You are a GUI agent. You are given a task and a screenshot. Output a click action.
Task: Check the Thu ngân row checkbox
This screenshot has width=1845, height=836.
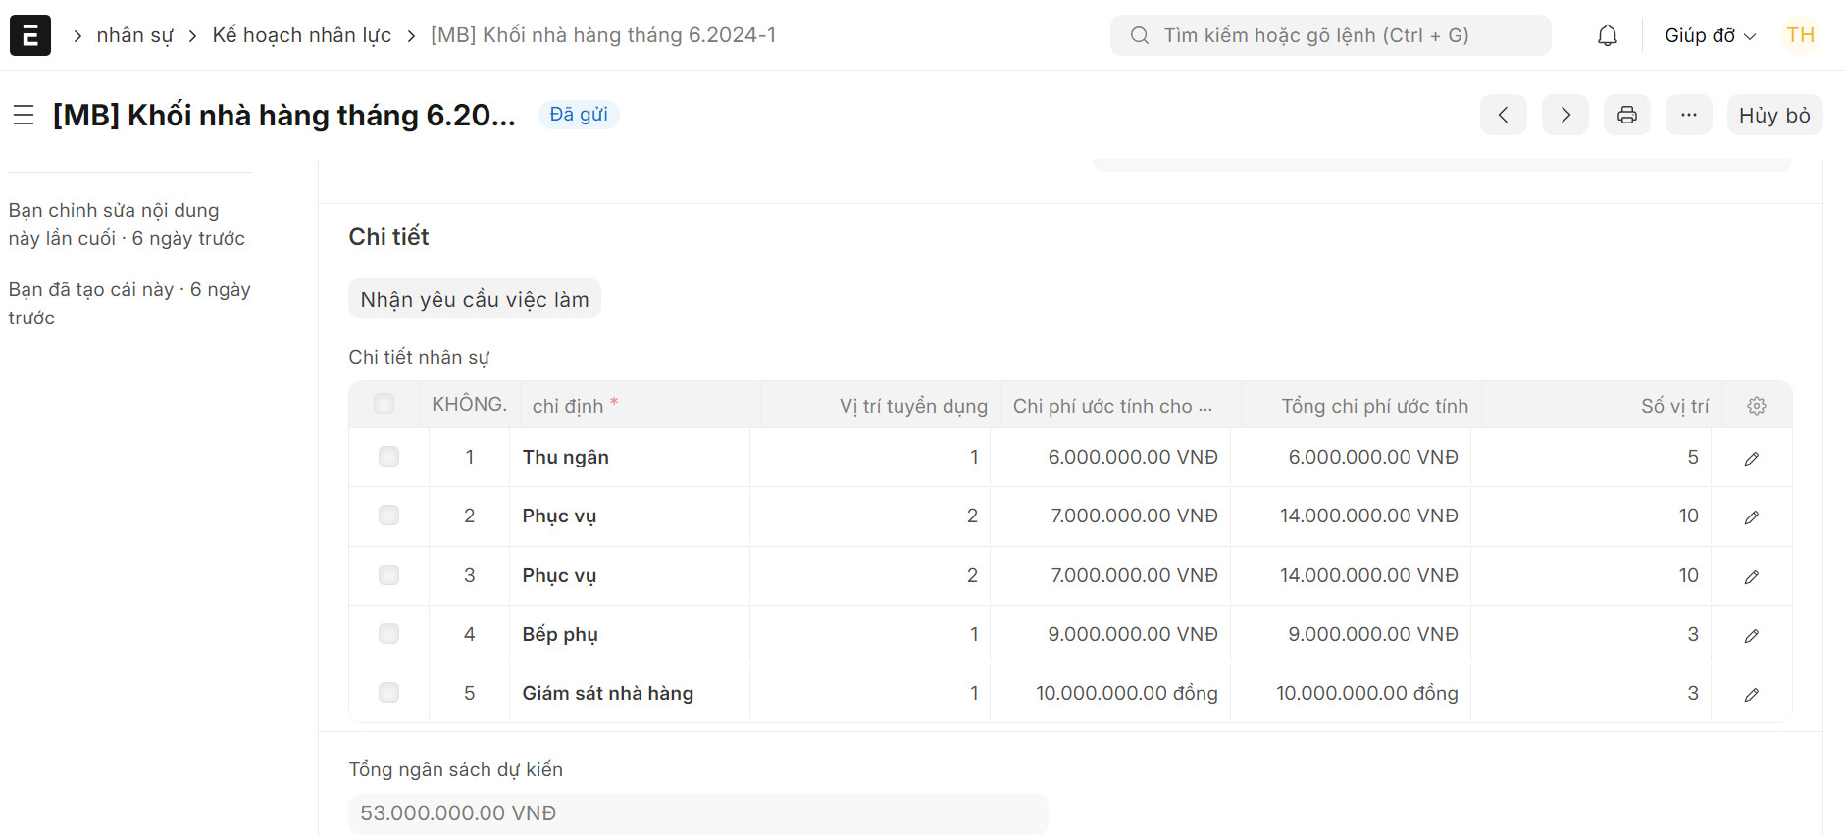click(x=388, y=457)
